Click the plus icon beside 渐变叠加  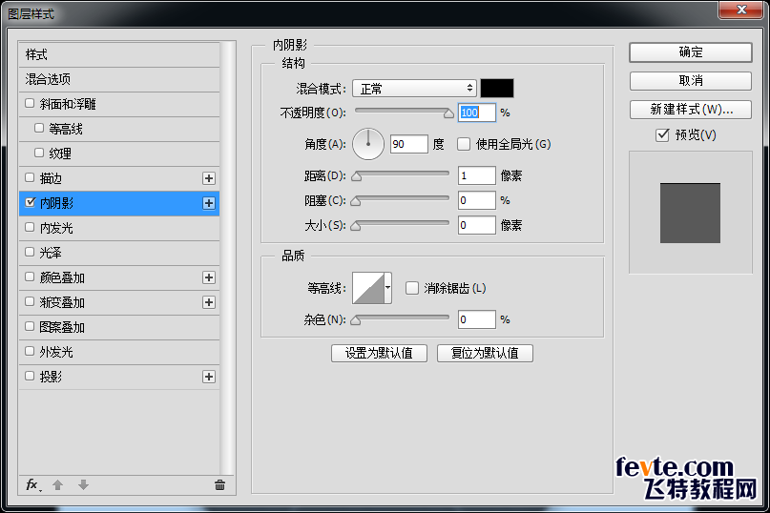point(209,302)
